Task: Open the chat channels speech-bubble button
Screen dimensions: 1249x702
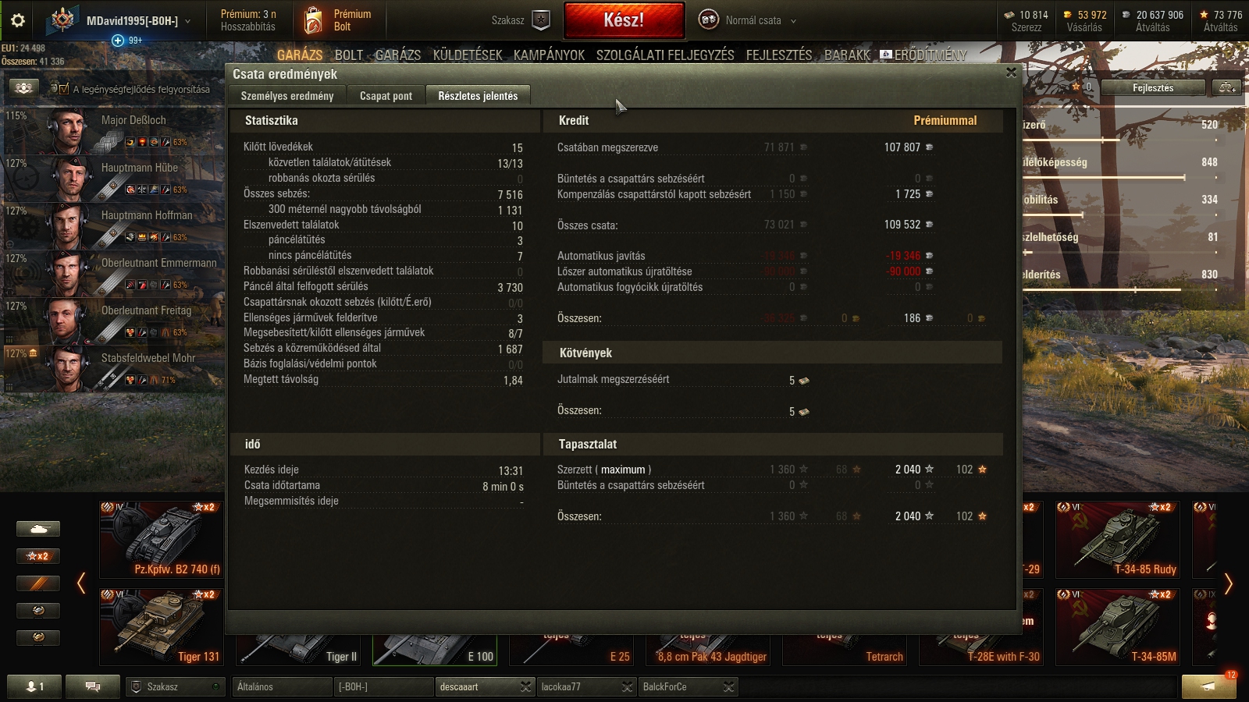Action: (93, 686)
